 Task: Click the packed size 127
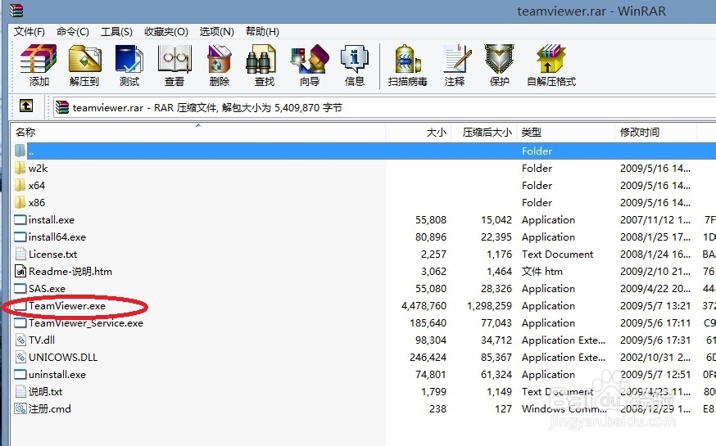pyautogui.click(x=503, y=408)
